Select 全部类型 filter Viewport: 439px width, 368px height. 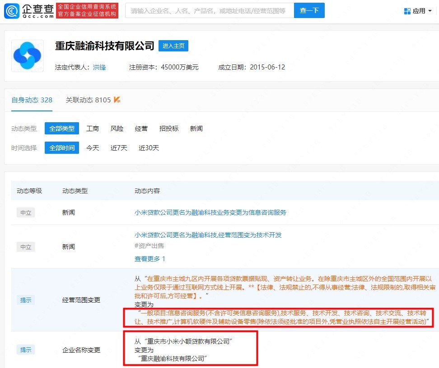click(62, 129)
